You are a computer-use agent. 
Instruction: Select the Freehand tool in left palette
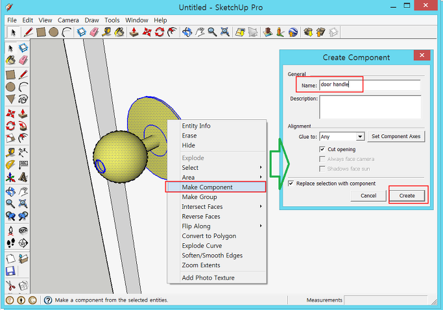[23, 99]
